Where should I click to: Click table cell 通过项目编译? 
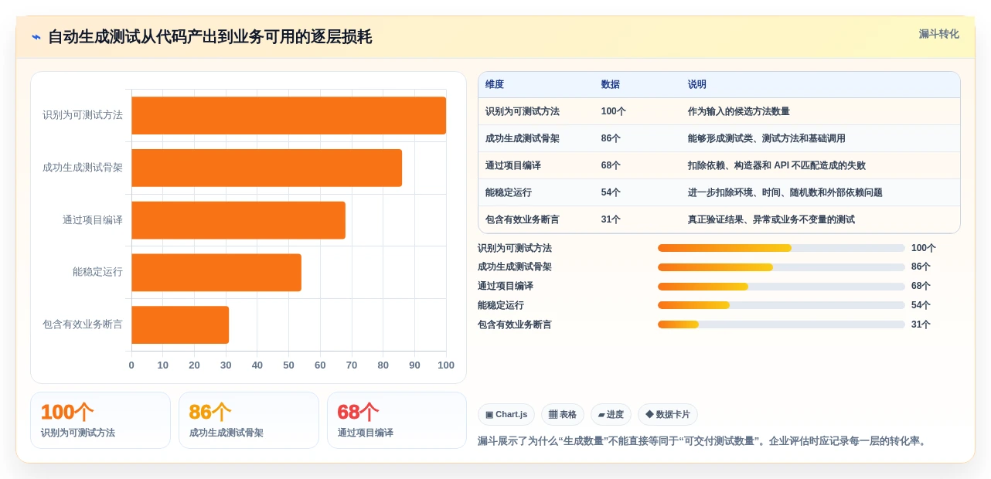(x=513, y=165)
